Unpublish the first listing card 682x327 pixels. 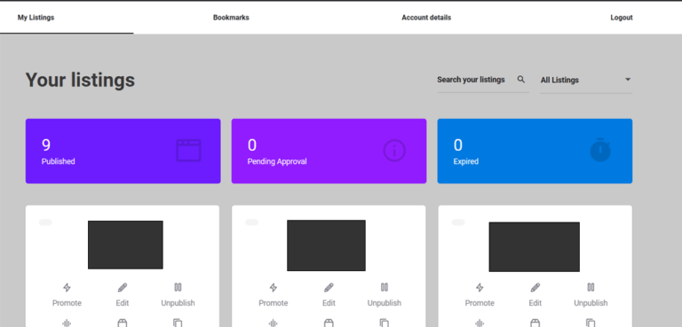178,294
